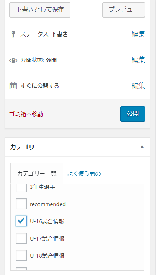Open the カテゴリー一覧 tab
Image resolution: width=156 pixels, height=275 pixels.
tap(37, 173)
